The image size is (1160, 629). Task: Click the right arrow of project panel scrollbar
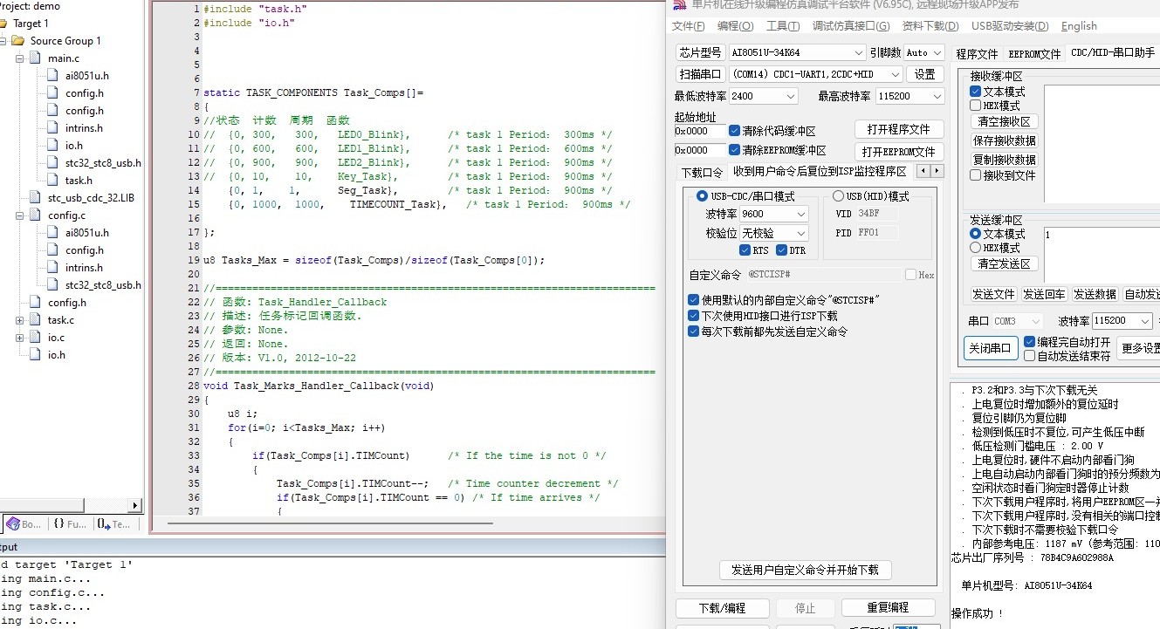point(135,505)
